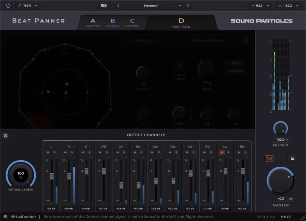Viewport: 306px width, 221px height.
Task: Click the Master gain knob
Action: click(x=280, y=180)
